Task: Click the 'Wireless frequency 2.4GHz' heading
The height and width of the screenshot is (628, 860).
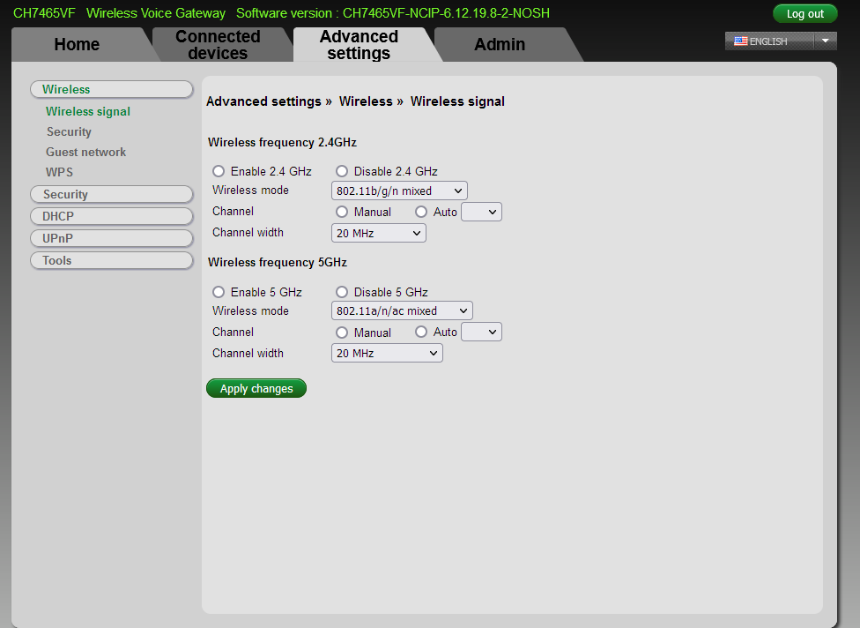Action: tap(282, 143)
